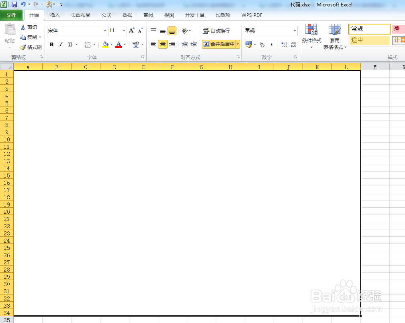The width and height of the screenshot is (405, 323).
Task: Open the borders icon
Action: [88, 45]
